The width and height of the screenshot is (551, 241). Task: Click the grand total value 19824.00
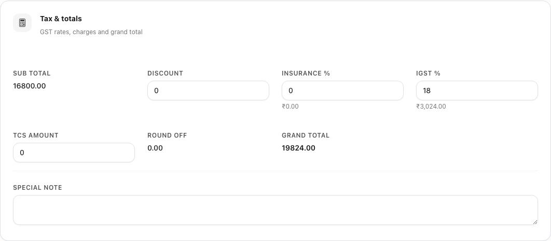coord(298,148)
